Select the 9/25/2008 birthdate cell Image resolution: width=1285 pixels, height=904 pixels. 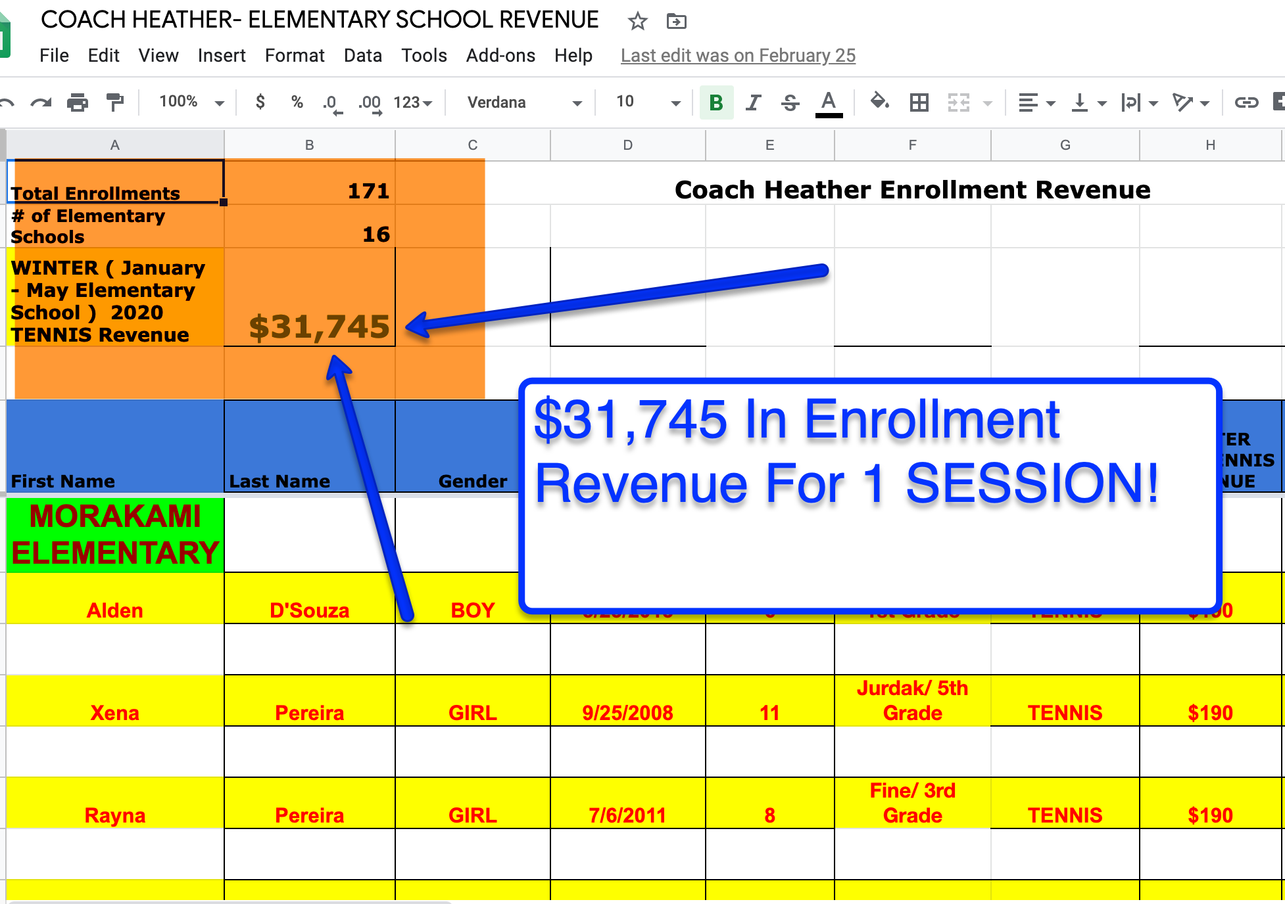tap(628, 700)
